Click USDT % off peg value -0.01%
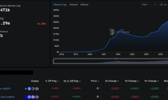Screen dimensions: 168x100 click(55, 88)
